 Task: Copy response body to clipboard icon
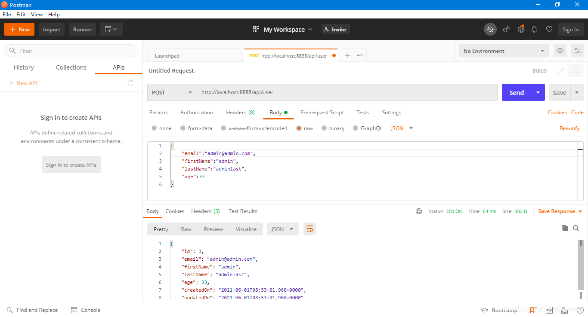click(x=565, y=228)
